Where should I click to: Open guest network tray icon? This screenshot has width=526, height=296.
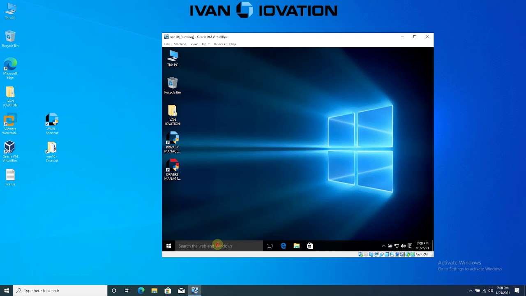pos(397,246)
